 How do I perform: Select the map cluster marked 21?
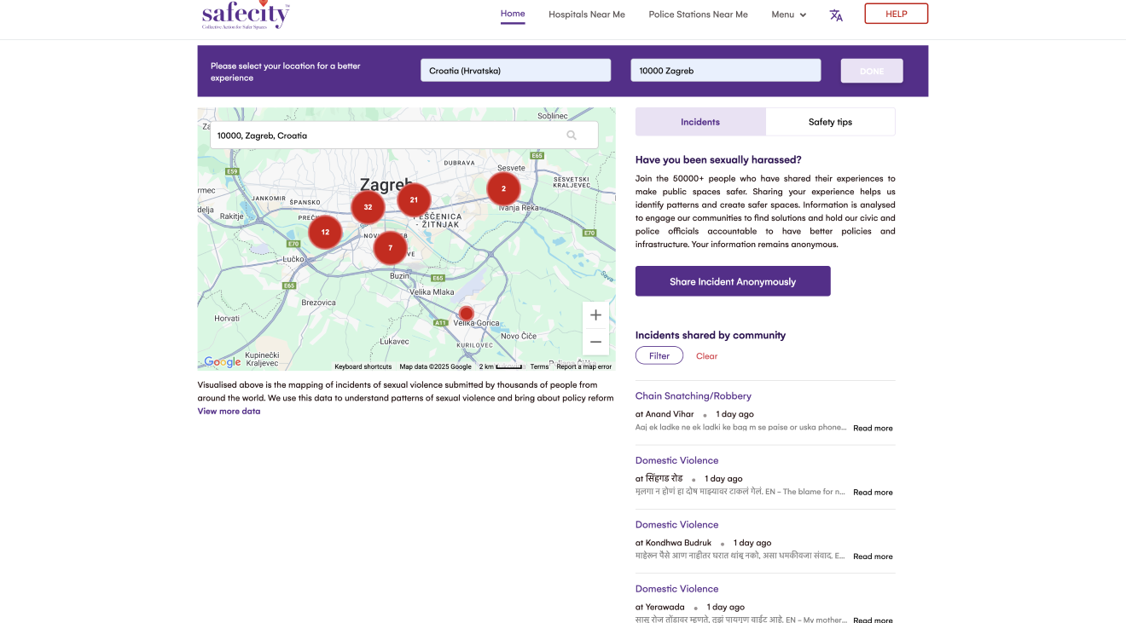[x=414, y=200]
